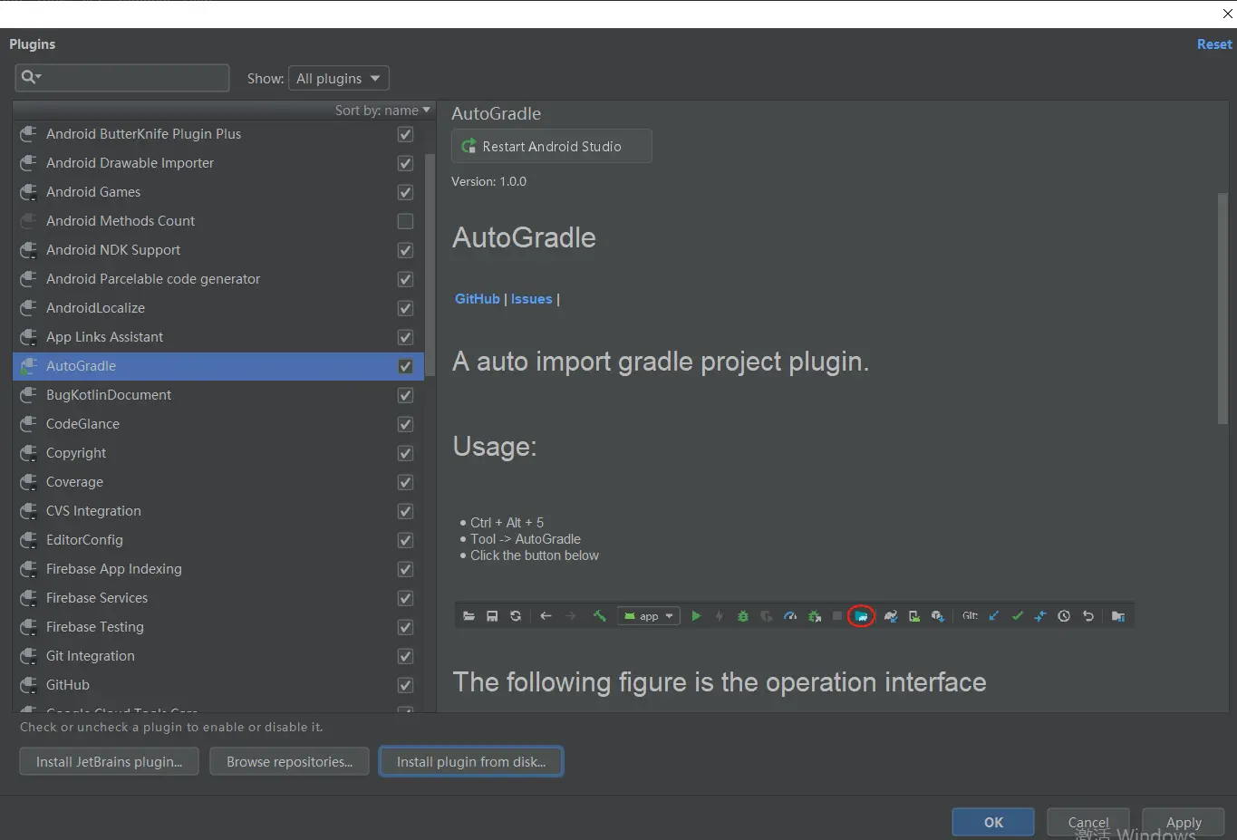Click the lightning Apply Changes icon

click(720, 616)
